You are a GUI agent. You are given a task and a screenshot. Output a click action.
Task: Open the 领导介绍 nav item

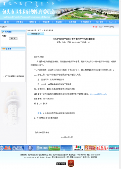tap(33, 22)
